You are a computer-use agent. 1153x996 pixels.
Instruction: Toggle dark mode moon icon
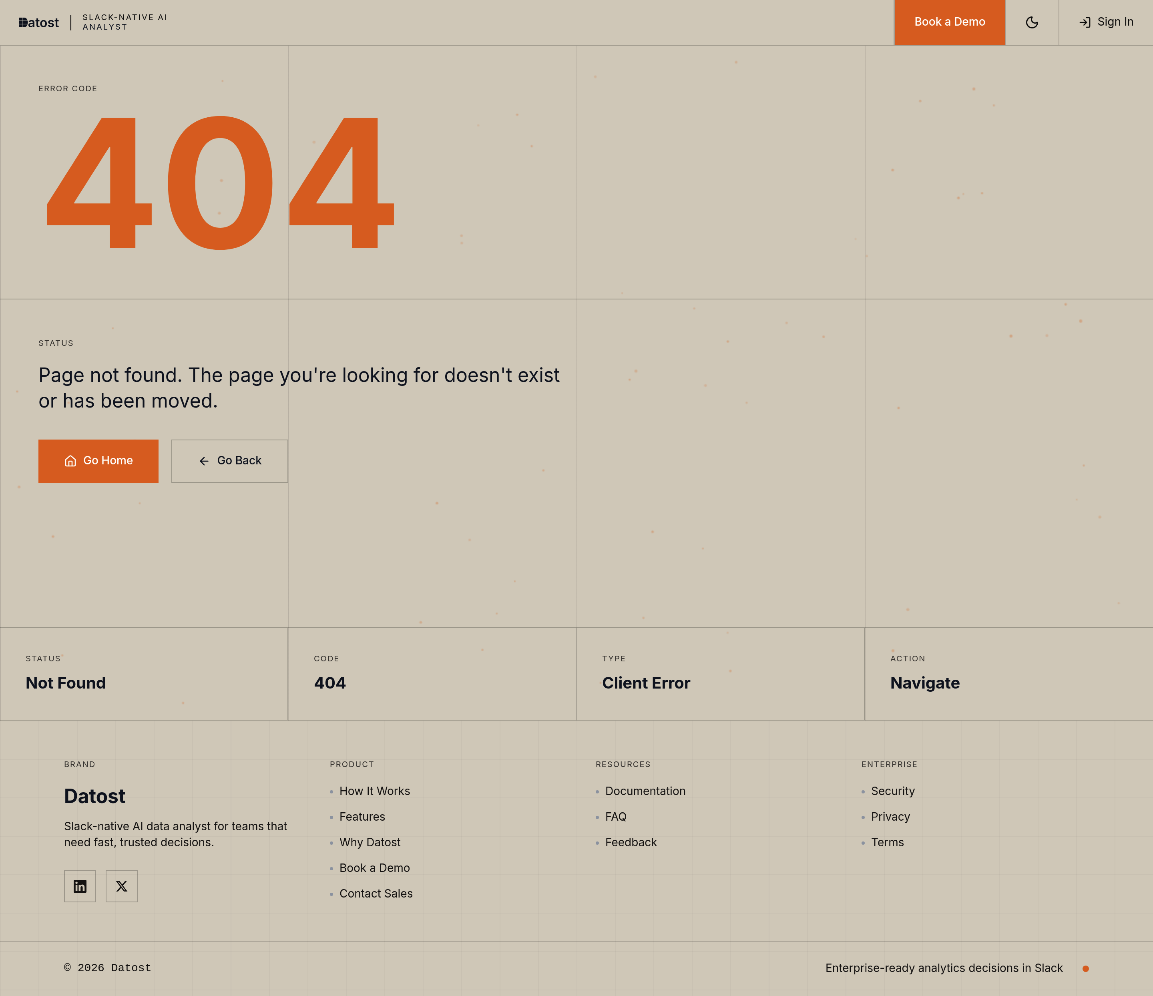[1032, 22]
